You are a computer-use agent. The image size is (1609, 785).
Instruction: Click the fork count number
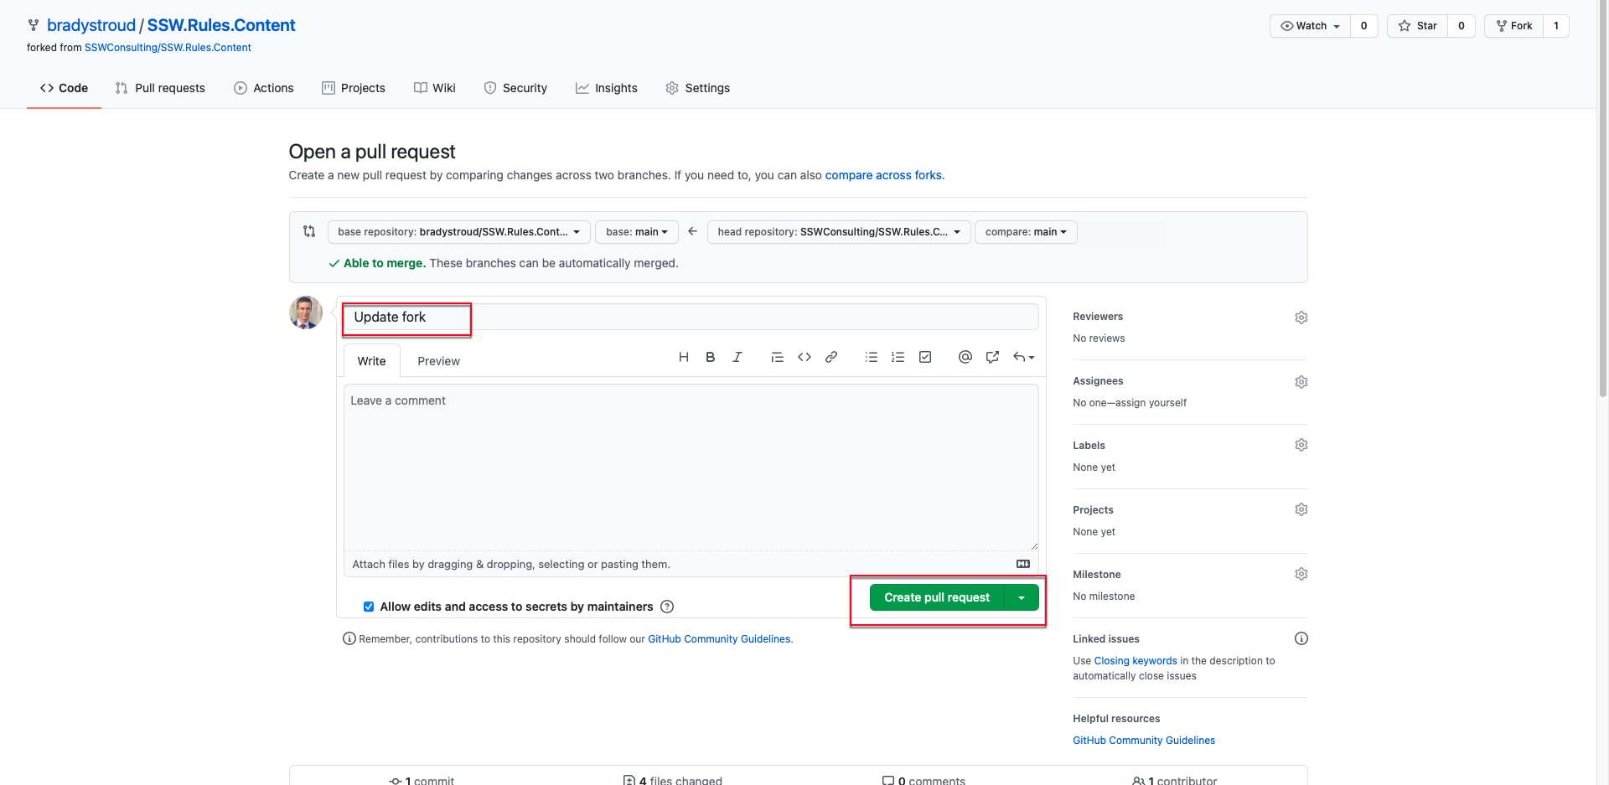[1556, 26]
